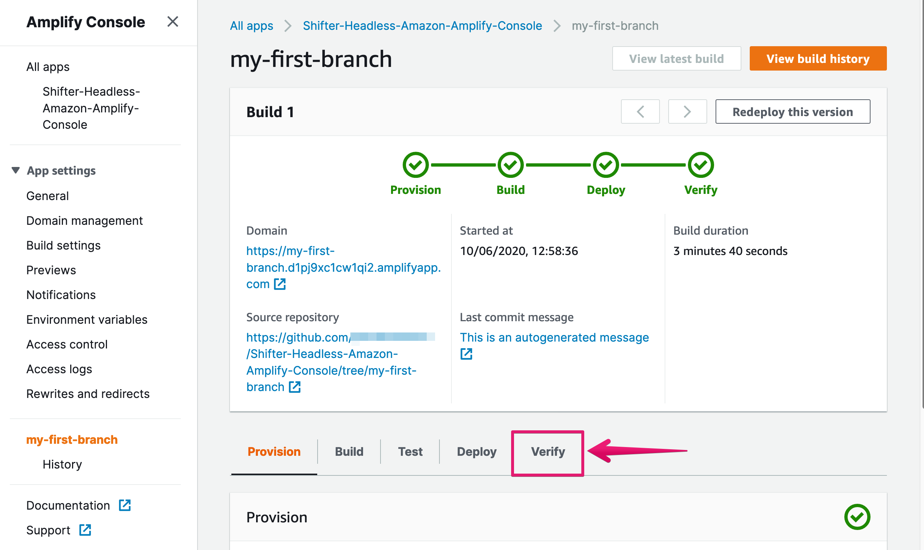Open the Verify tab

[548, 452]
